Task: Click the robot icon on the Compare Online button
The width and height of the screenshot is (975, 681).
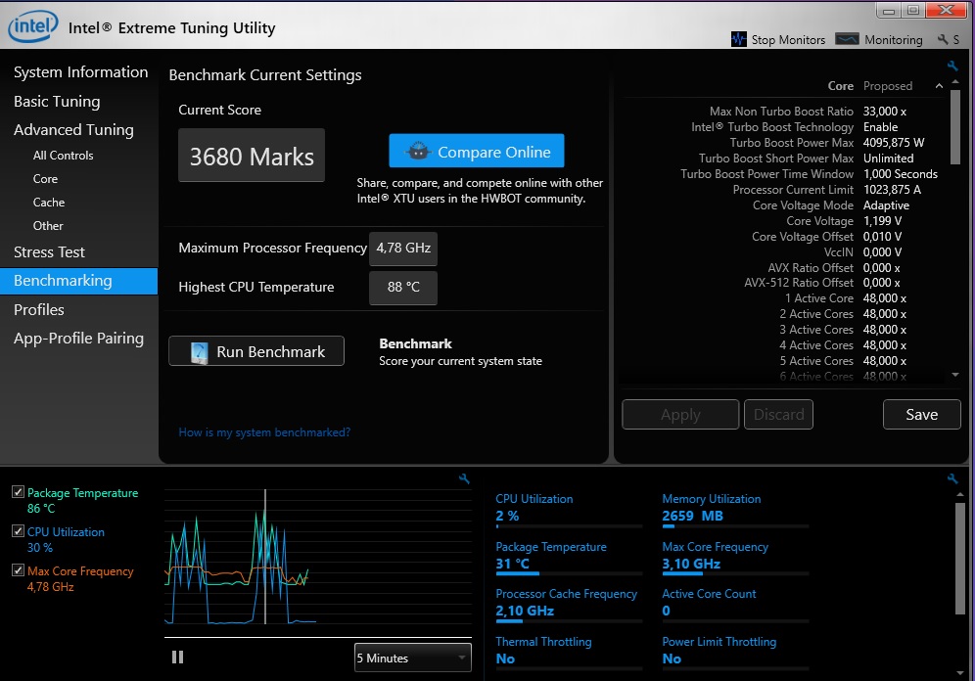Action: [x=418, y=151]
